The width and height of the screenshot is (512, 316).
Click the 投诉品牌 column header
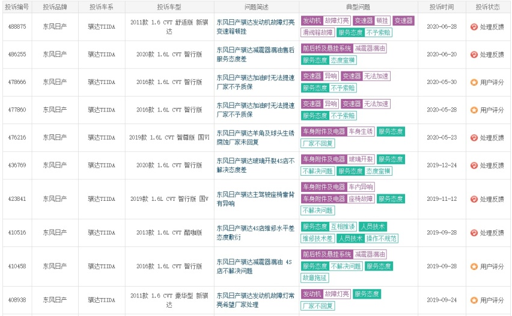(55, 7)
